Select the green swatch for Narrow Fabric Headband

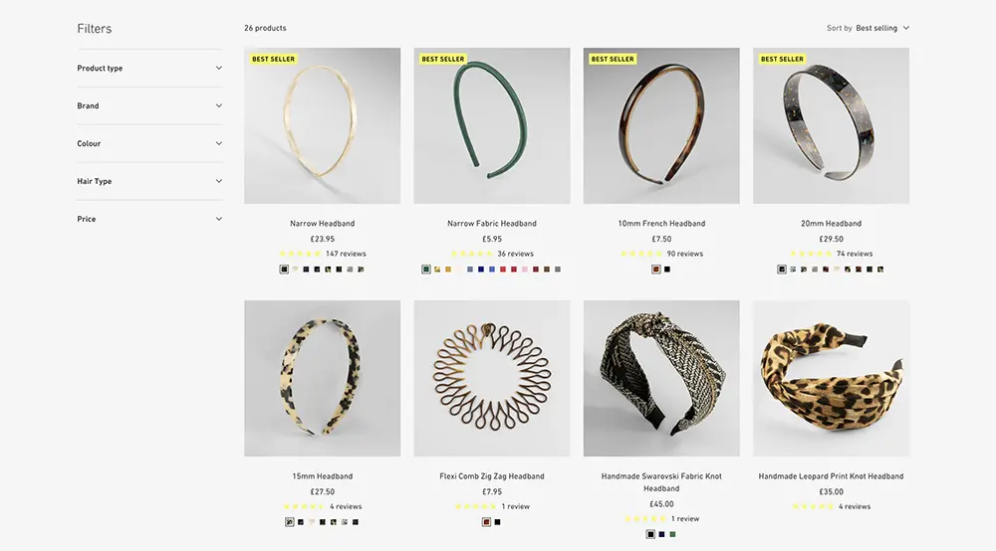coord(426,270)
